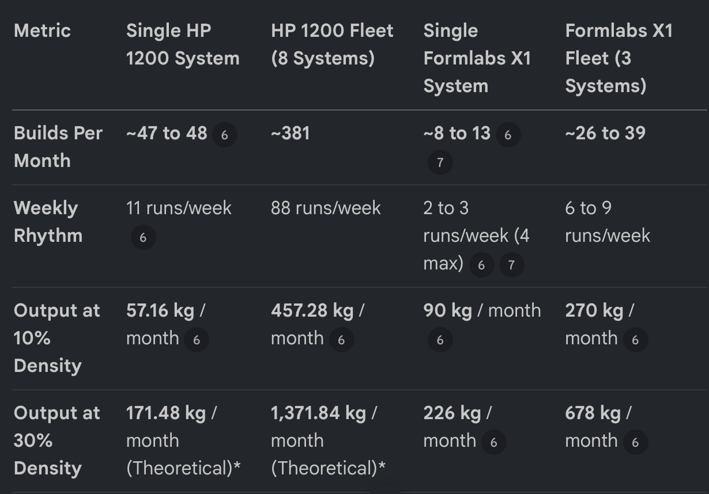
Task: Open citation 6 next to "~8 to 13"
Action: [508, 135]
